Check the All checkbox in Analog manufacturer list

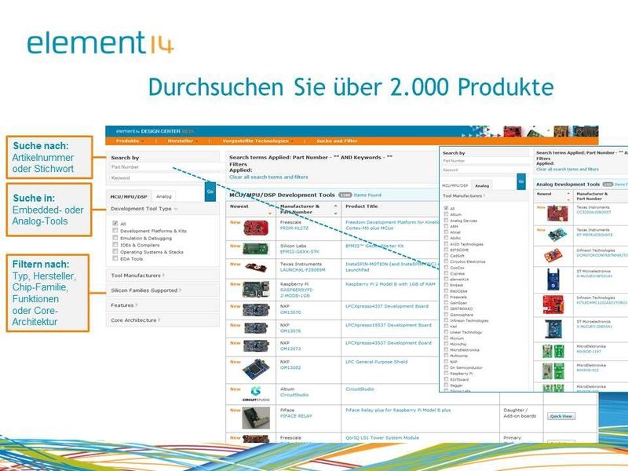pyautogui.click(x=446, y=208)
